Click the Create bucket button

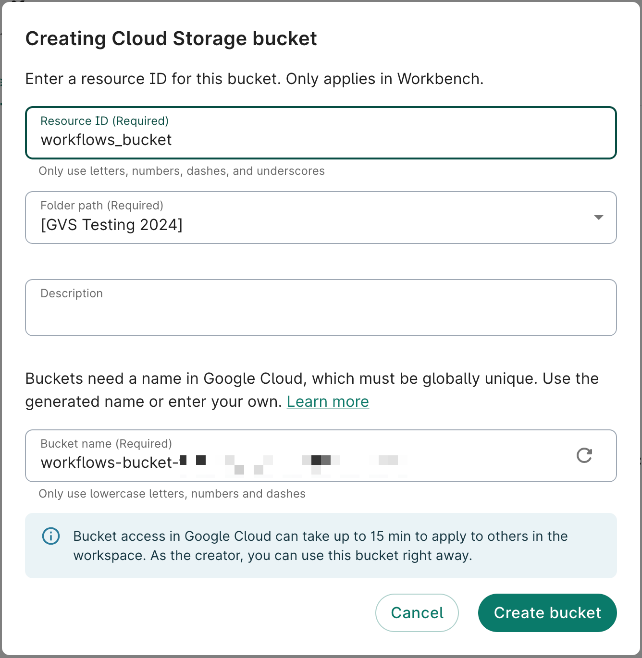pyautogui.click(x=547, y=613)
